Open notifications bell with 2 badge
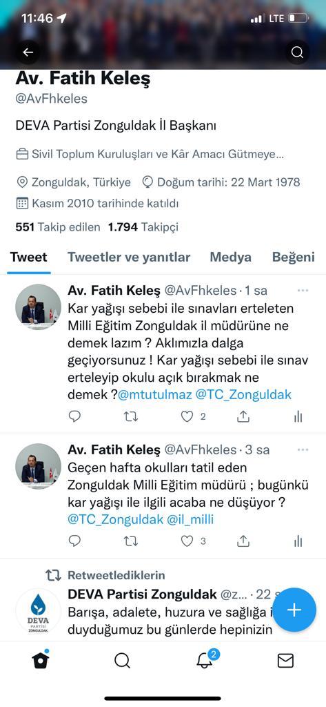Image resolution: width=326 pixels, height=707 pixels. (x=205, y=661)
